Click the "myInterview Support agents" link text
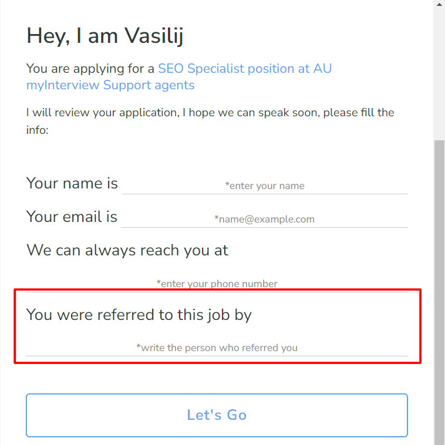Viewport: 445px width, 445px height. 110,85
